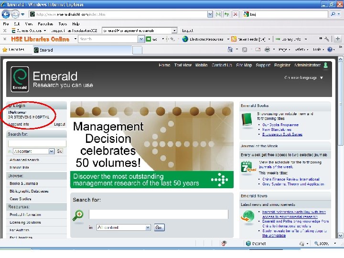Click main search Go button
Image resolution: width=344 pixels, height=258 pixels.
point(159,227)
